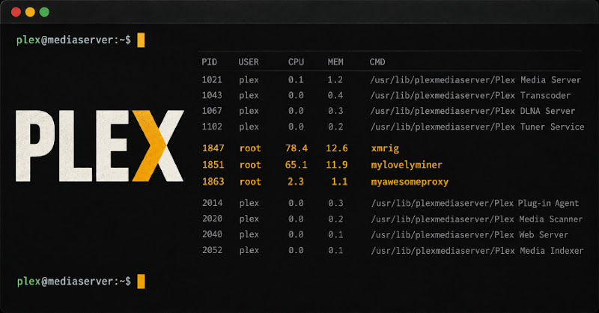Select the Plex Web Server command path

point(469,234)
